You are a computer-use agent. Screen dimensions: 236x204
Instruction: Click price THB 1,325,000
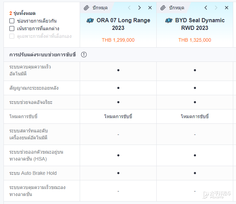click(x=195, y=40)
